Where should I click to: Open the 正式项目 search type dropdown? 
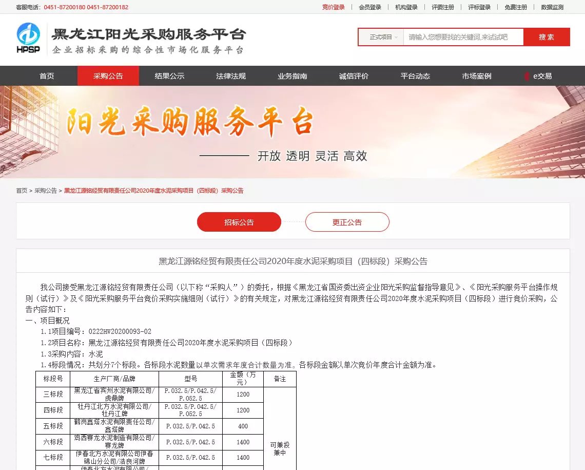point(383,37)
